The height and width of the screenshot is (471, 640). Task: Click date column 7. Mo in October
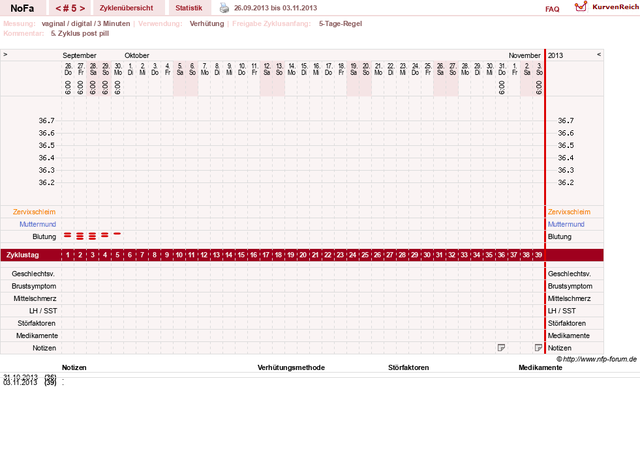pos(204,69)
